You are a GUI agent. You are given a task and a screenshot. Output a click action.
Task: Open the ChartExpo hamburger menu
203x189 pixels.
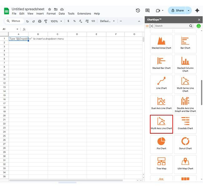pos(147,26)
